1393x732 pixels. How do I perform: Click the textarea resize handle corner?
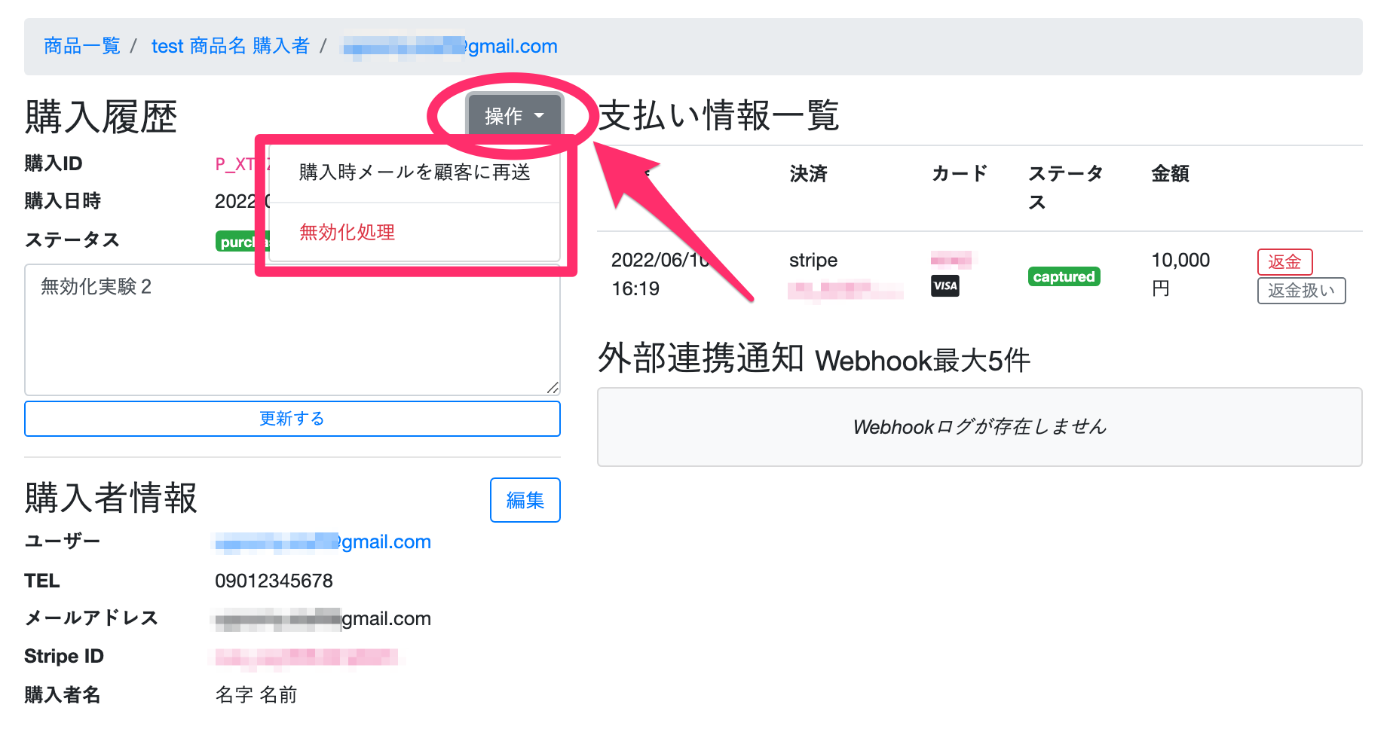tap(553, 388)
